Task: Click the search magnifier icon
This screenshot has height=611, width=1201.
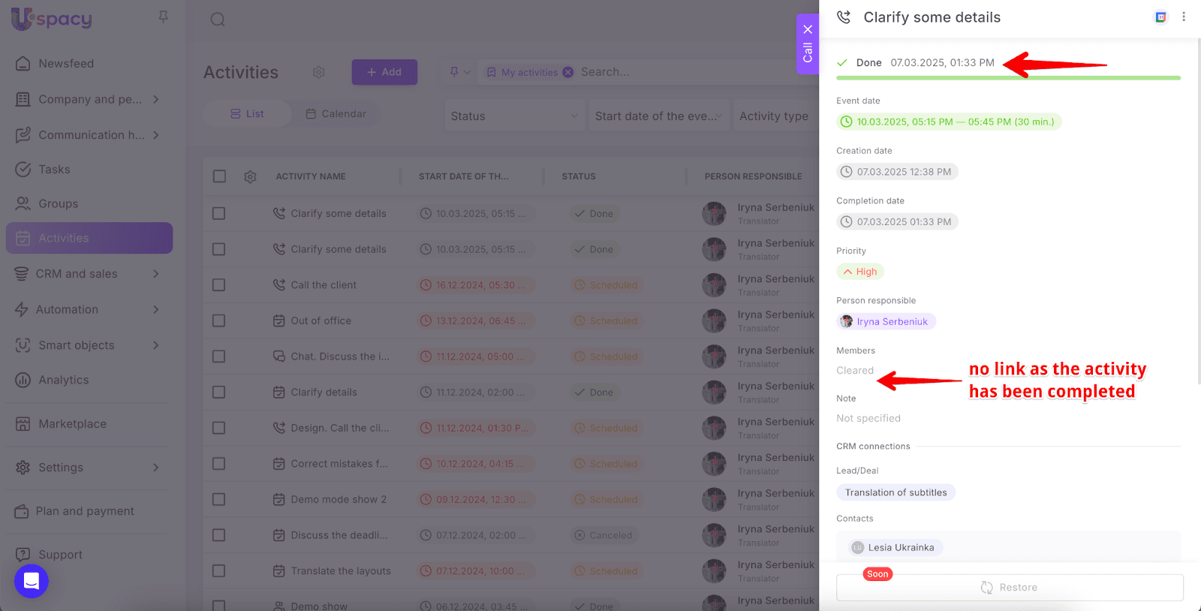Action: click(x=218, y=20)
